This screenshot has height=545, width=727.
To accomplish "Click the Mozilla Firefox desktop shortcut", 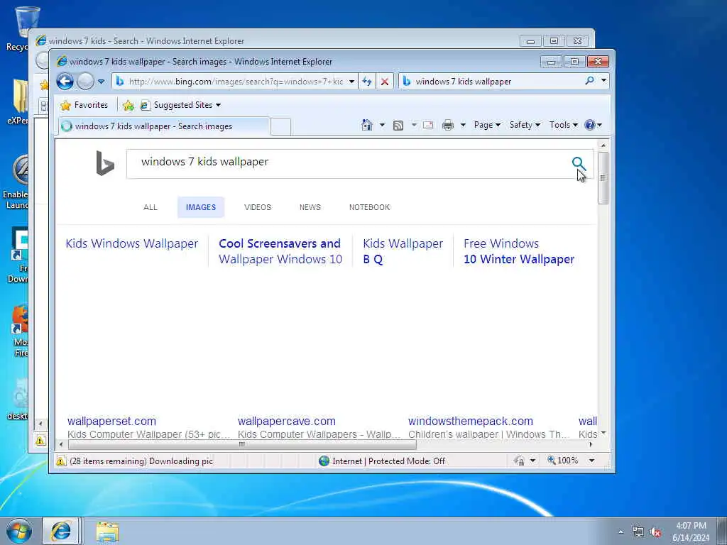I will pyautogui.click(x=21, y=331).
